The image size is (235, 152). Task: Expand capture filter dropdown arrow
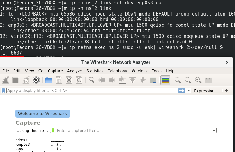coord(214,131)
